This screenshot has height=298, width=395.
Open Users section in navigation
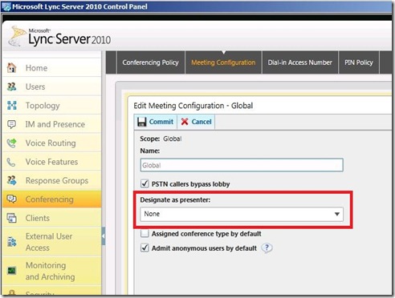(x=51, y=87)
